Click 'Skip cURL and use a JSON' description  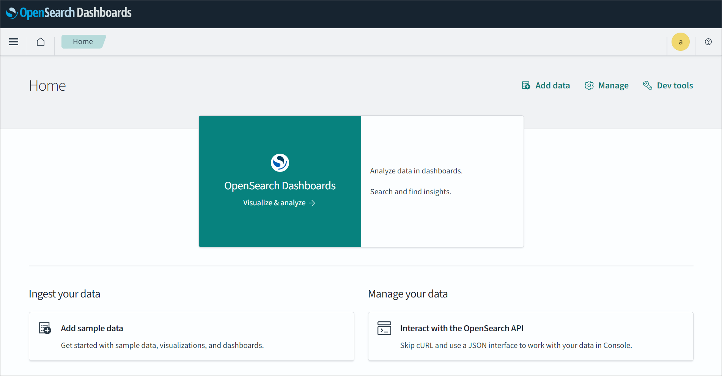[516, 345]
